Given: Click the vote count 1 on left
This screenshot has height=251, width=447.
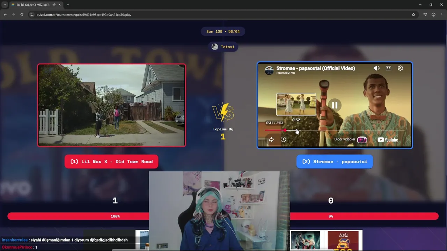Looking at the screenshot, I should 115,200.
